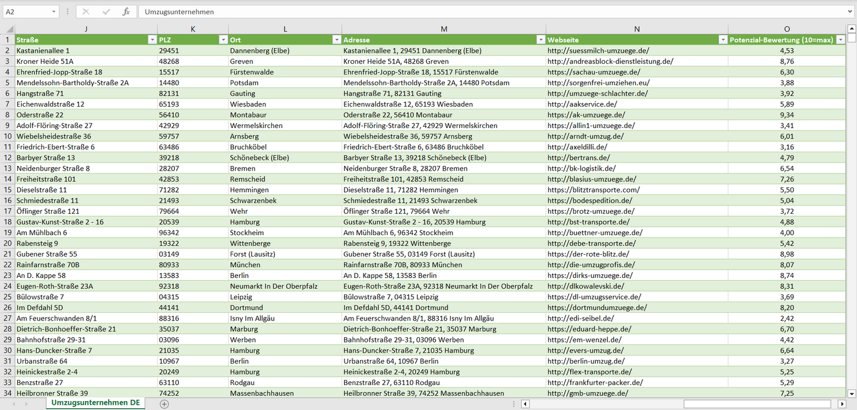
Task: Open the Name Box dropdown arrow
Action: pos(54,12)
